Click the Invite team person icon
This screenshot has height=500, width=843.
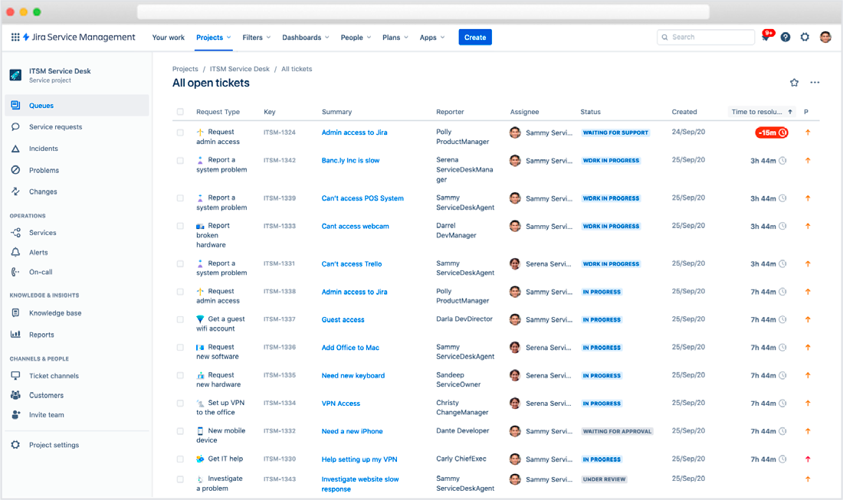pyautogui.click(x=15, y=414)
